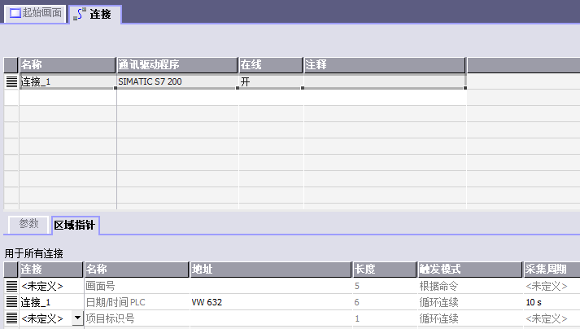Select the row handle icon for 连接_1 in the upper table
The image size is (580, 329).
[x=11, y=81]
